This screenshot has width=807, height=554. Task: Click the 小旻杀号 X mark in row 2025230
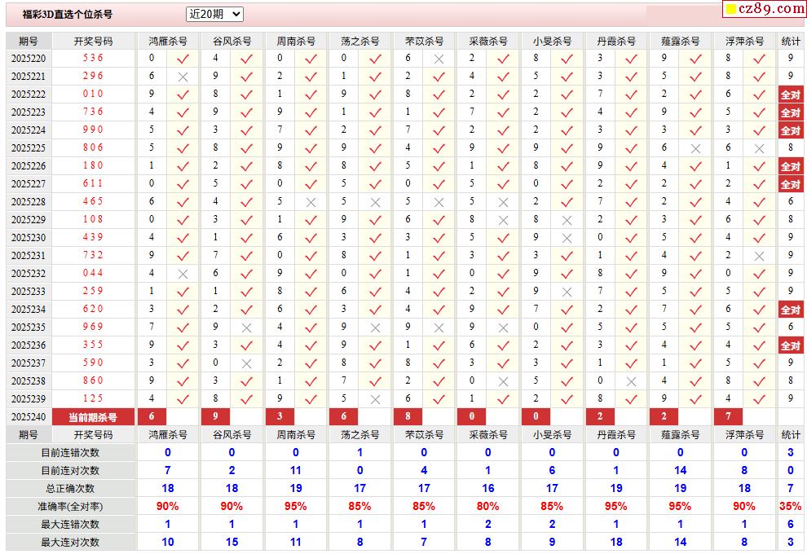(567, 239)
